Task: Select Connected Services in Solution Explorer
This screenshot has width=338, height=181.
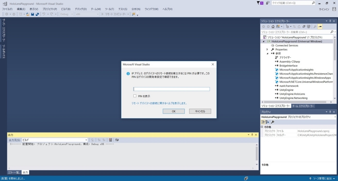Action: pyautogui.click(x=287, y=45)
